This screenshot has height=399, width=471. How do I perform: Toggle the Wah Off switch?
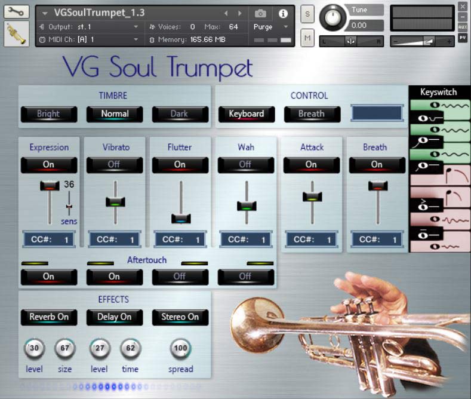click(x=246, y=165)
